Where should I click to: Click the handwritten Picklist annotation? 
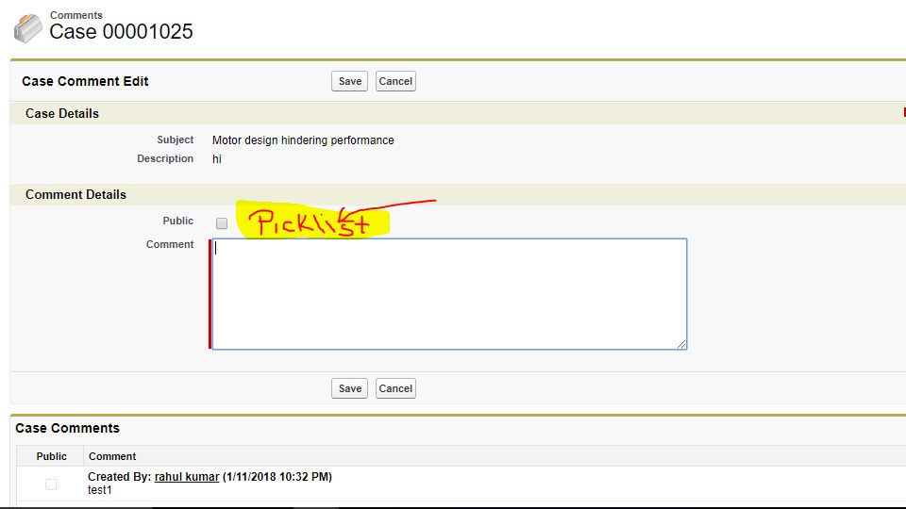(310, 223)
